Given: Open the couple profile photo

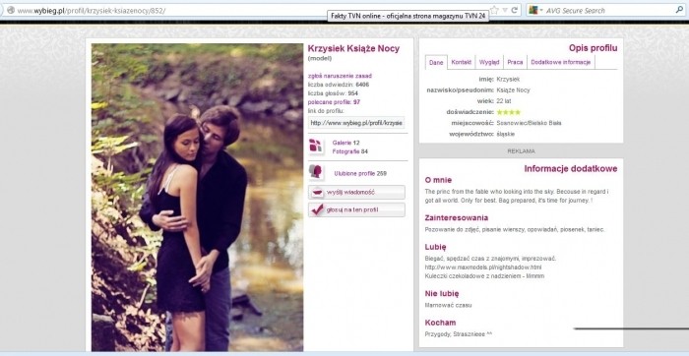Looking at the screenshot, I should [197, 197].
